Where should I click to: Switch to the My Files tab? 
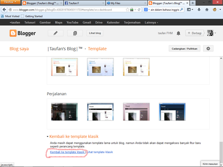127,3
